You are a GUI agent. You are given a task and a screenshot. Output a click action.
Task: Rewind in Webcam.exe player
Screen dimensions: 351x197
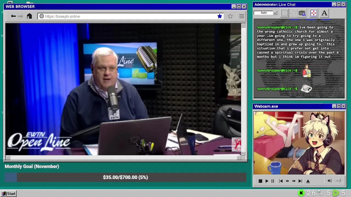(x=287, y=181)
